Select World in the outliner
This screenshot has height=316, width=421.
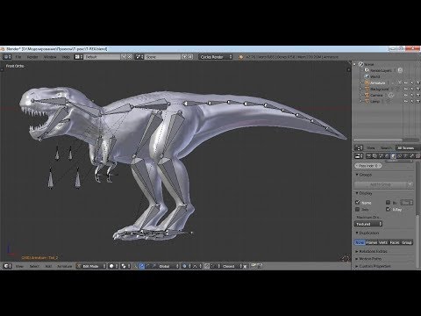pyautogui.click(x=375, y=76)
